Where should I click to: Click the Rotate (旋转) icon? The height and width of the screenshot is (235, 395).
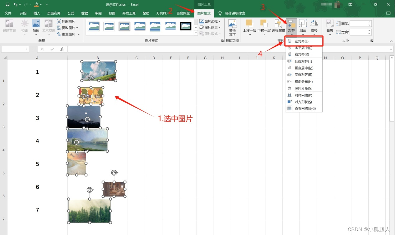click(314, 24)
